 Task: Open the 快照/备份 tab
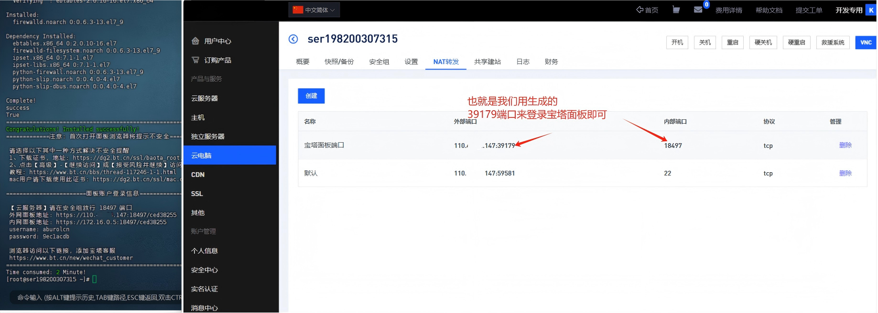pyautogui.click(x=339, y=62)
